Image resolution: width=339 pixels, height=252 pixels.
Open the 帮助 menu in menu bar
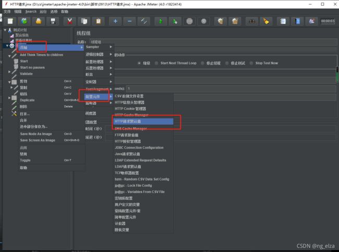coord(65,11)
